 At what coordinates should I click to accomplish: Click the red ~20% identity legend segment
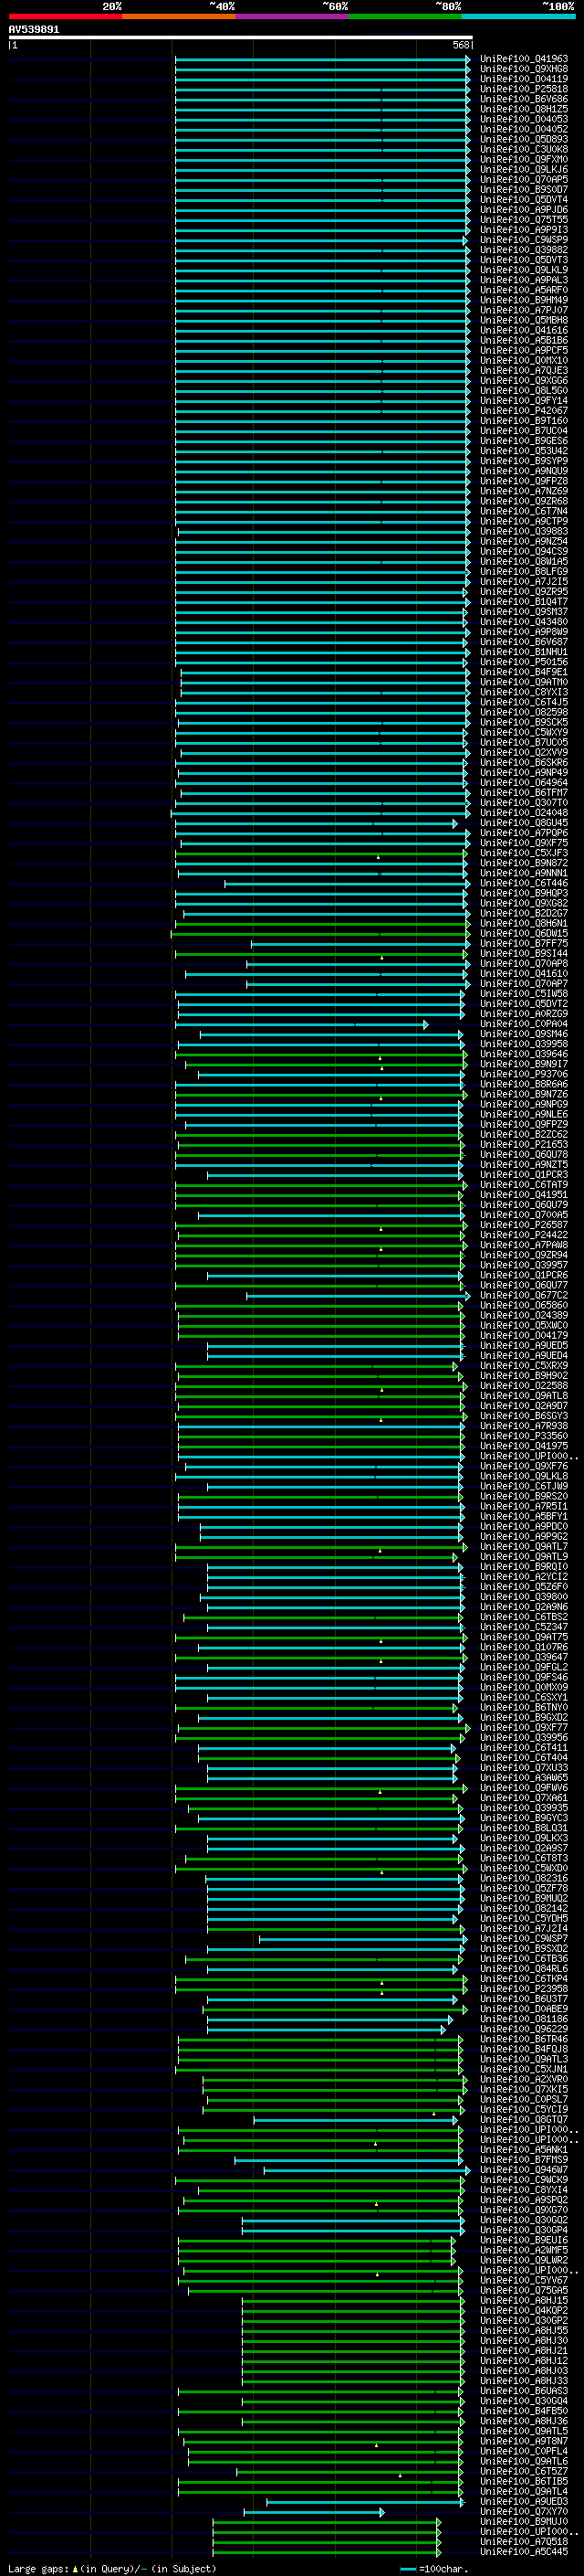coord(65,16)
